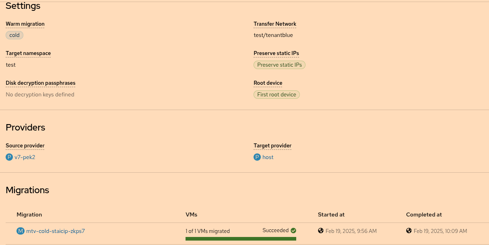Show help for Root device label
The image size is (489, 245).
click(268, 83)
